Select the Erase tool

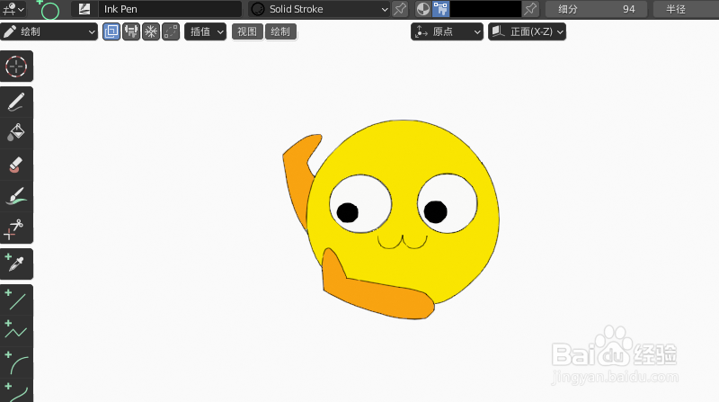16,165
